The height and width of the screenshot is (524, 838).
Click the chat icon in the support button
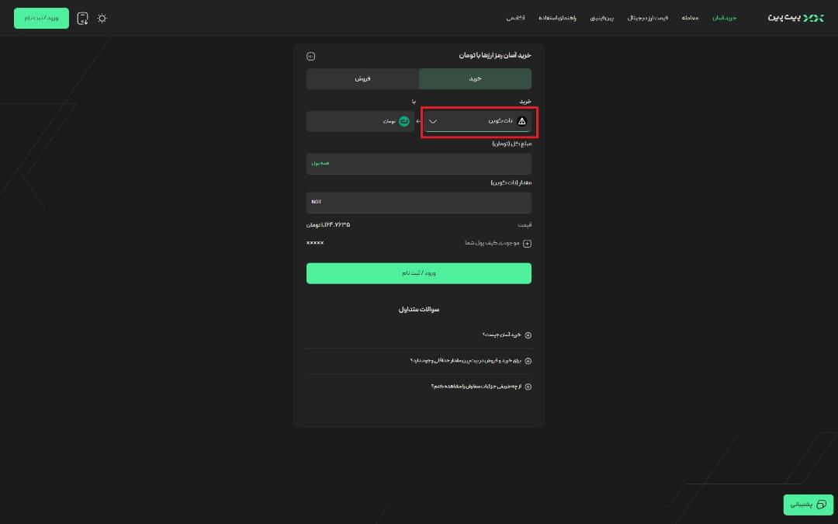click(x=822, y=505)
